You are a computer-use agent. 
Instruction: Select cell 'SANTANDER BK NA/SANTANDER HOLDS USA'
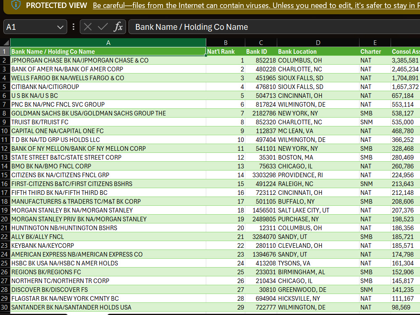tap(108, 307)
